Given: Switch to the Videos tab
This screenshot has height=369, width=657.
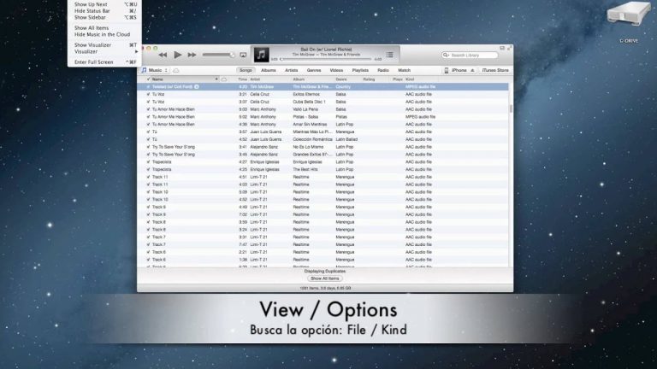Looking at the screenshot, I should pos(336,70).
